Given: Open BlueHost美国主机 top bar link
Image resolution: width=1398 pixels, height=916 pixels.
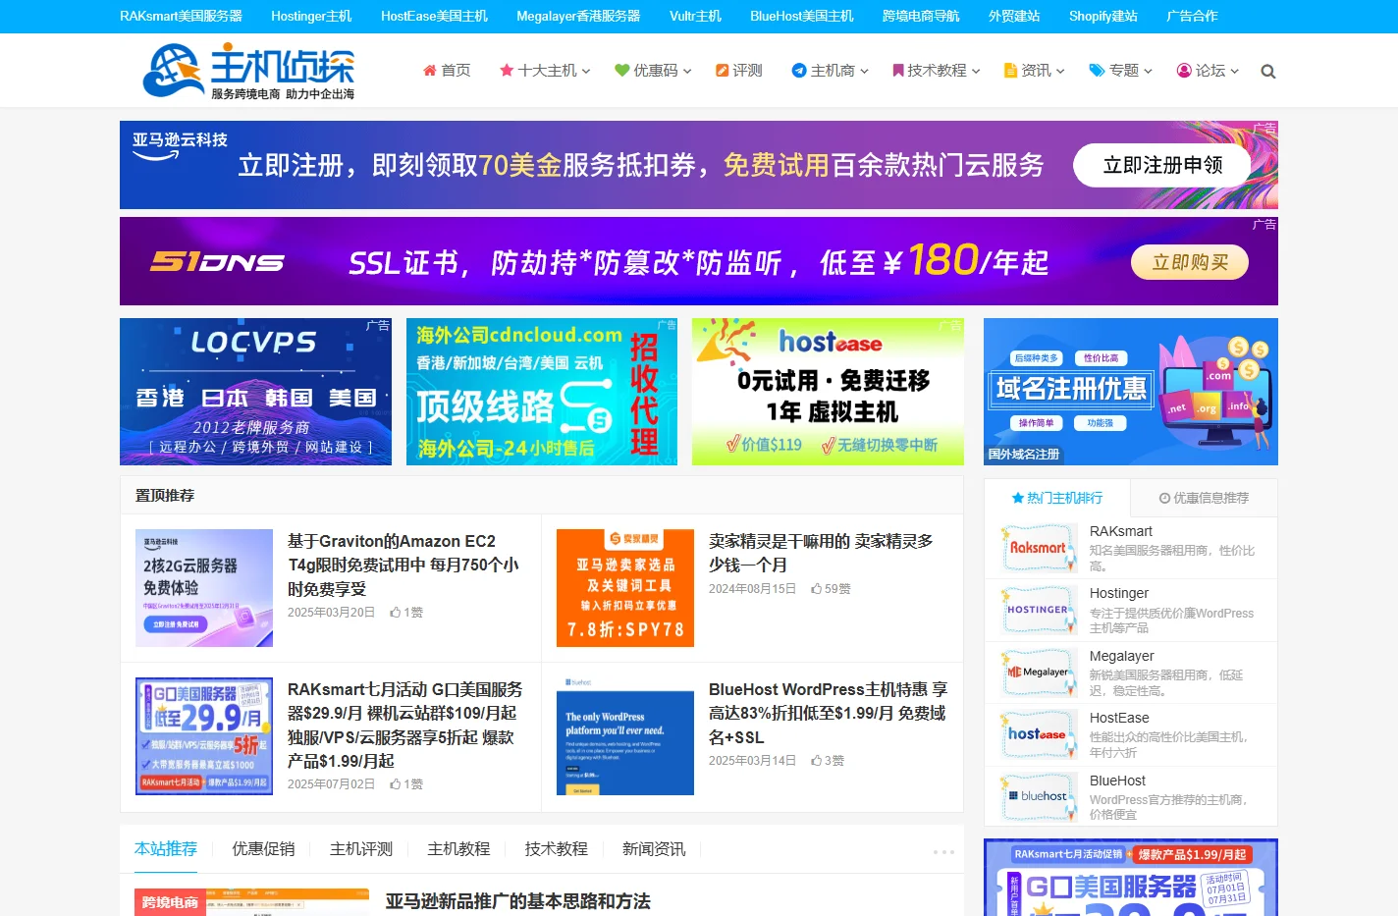Looking at the screenshot, I should (x=801, y=16).
